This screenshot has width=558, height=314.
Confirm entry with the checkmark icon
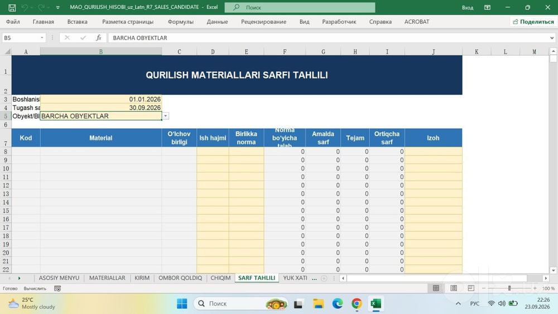pyautogui.click(x=83, y=38)
